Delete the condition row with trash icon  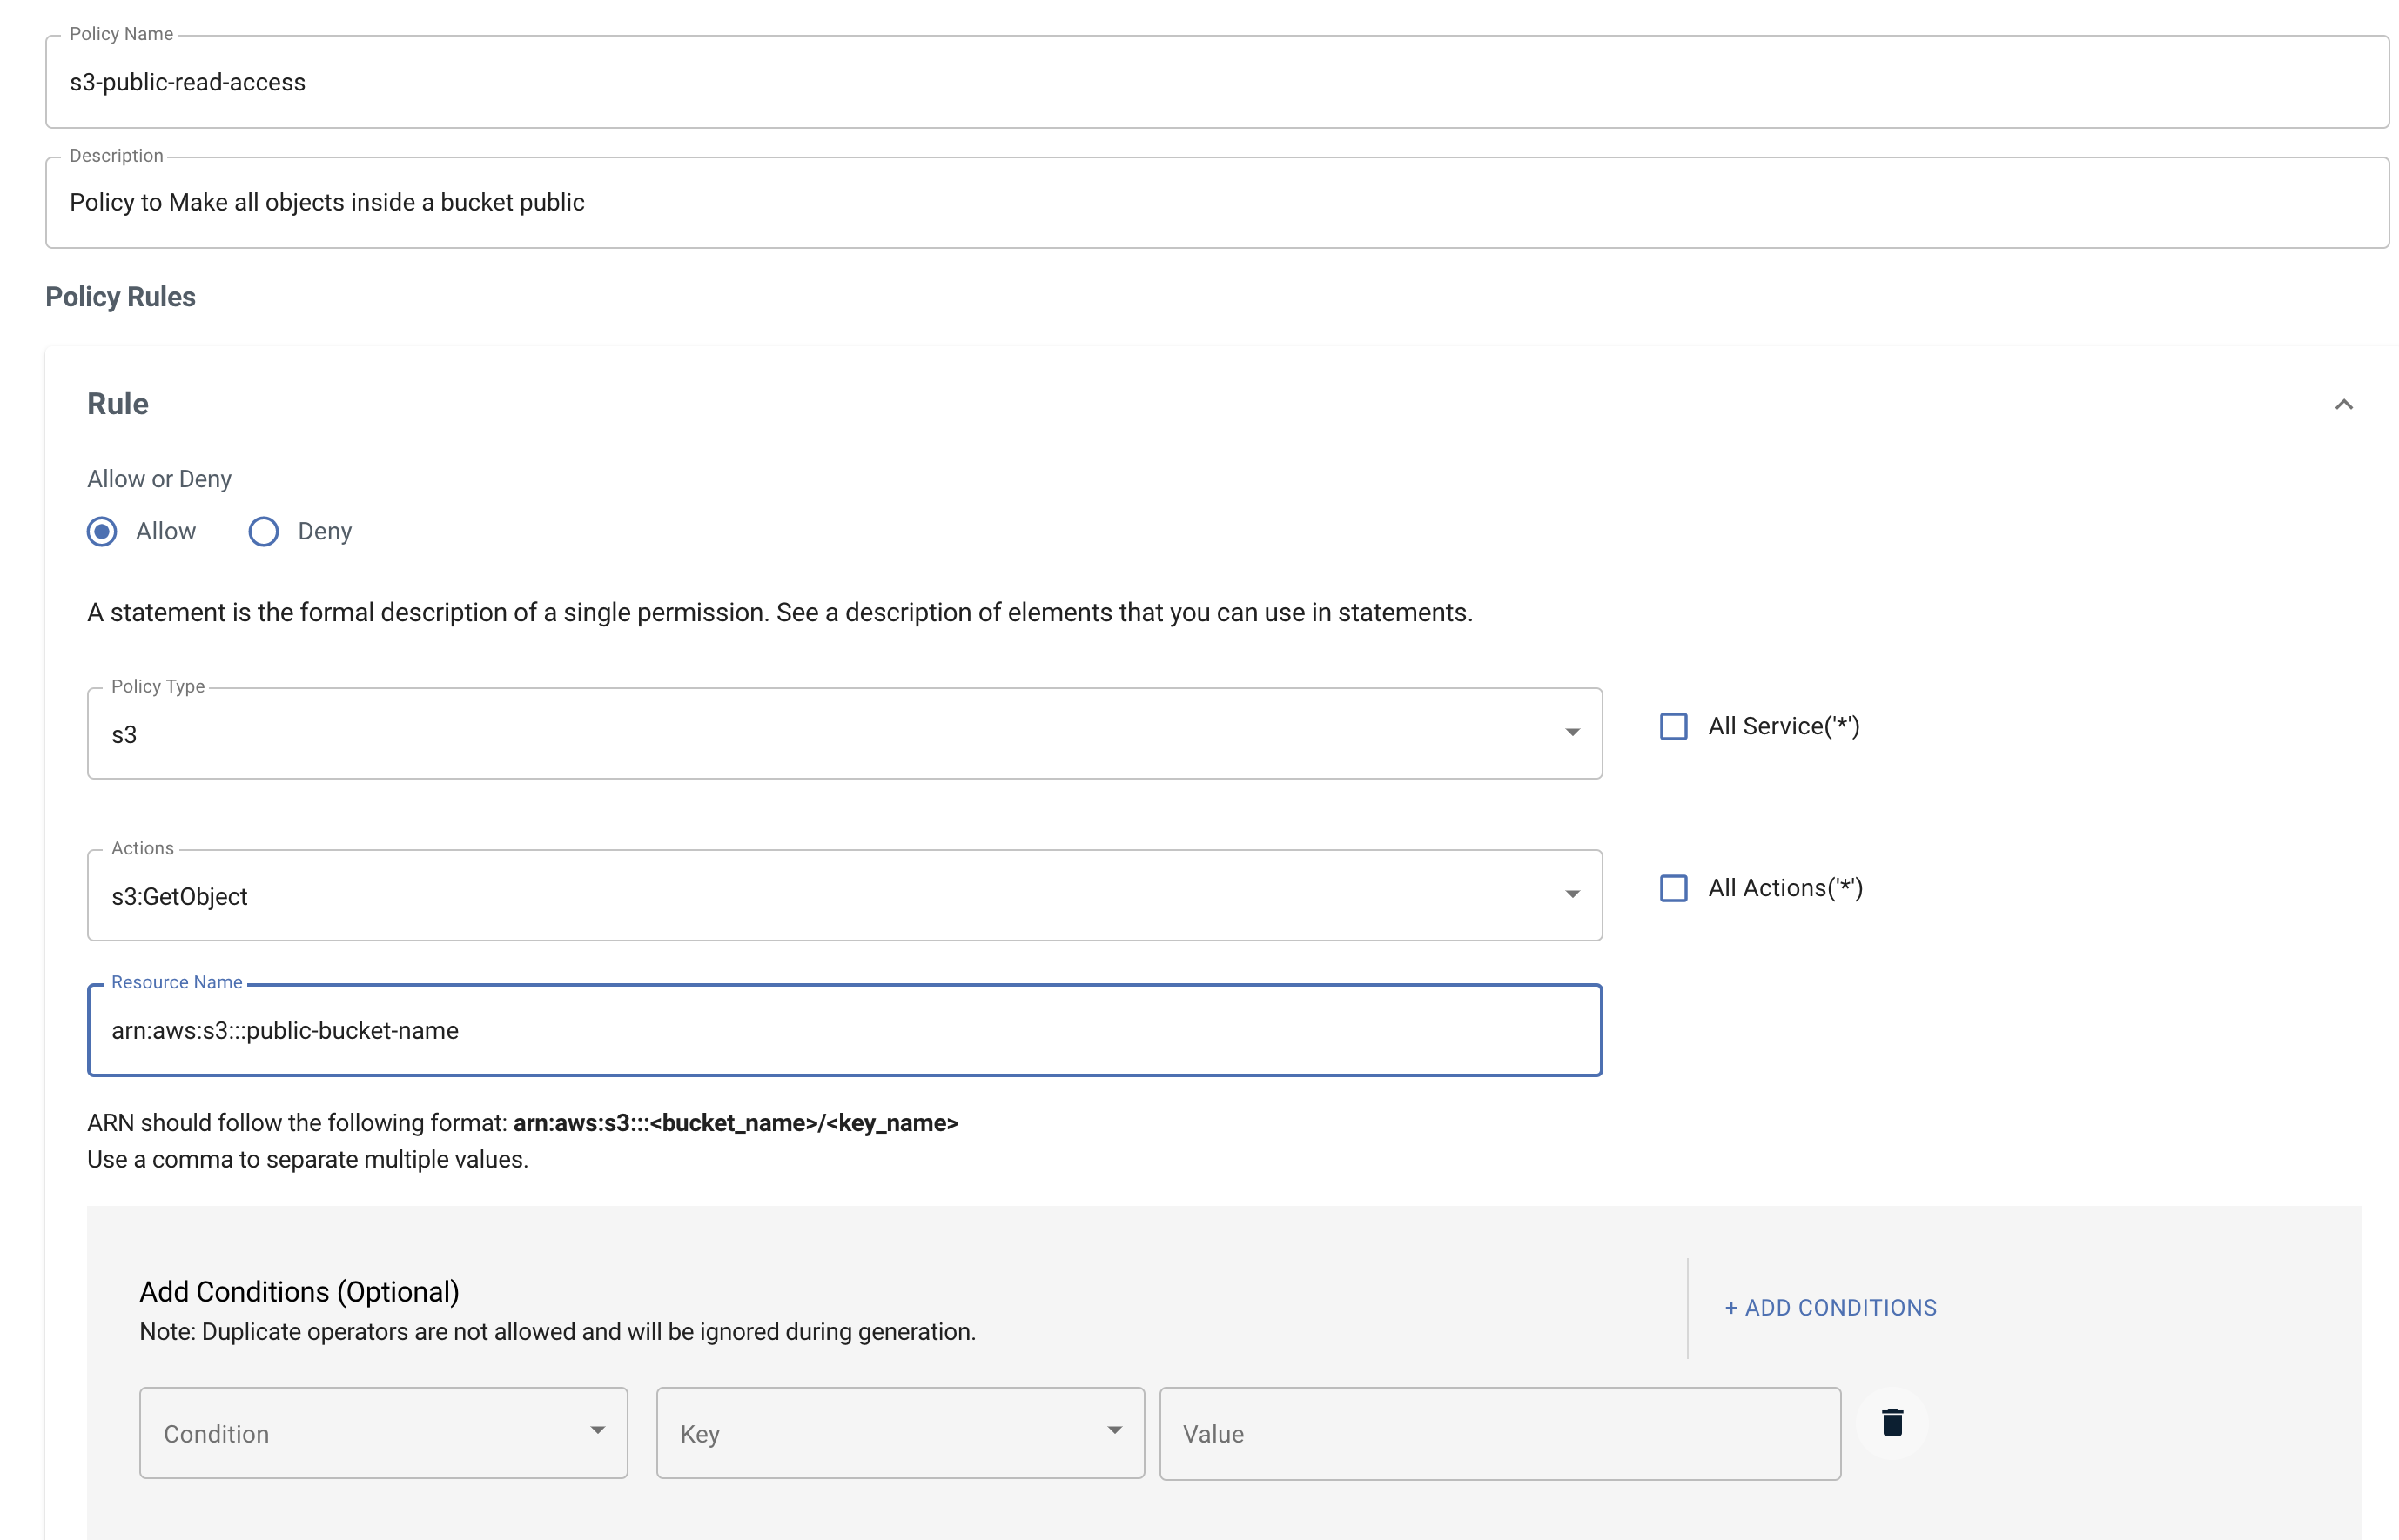point(1891,1422)
